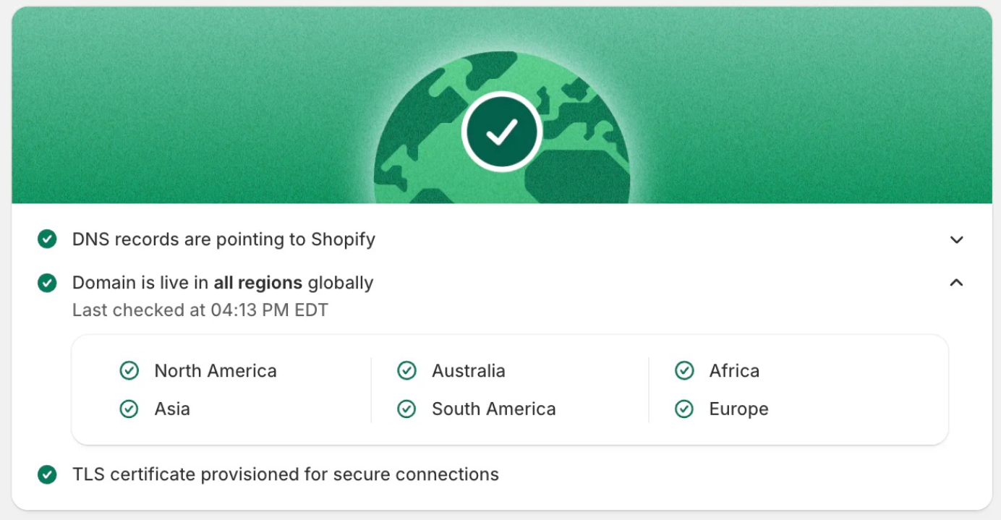Click the North America check icon

[129, 371]
